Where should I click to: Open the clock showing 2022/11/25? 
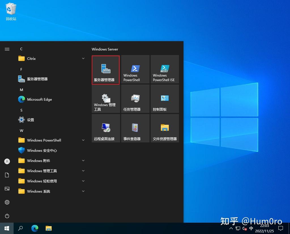coord(264,228)
